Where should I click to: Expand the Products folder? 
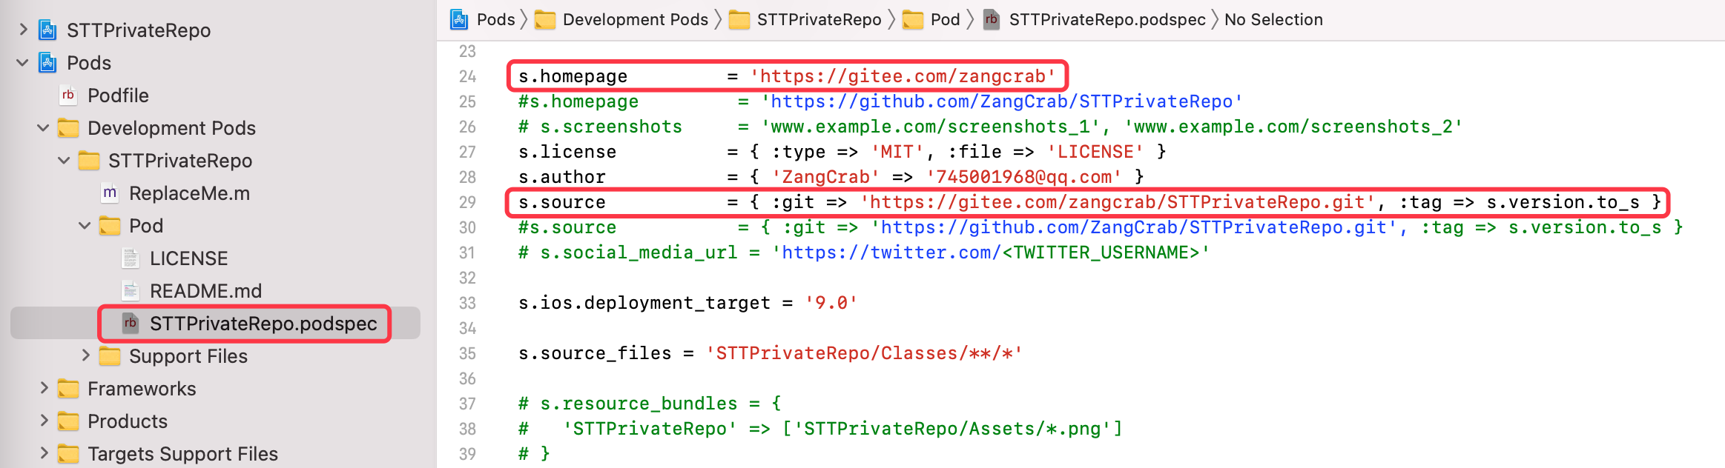click(x=44, y=421)
